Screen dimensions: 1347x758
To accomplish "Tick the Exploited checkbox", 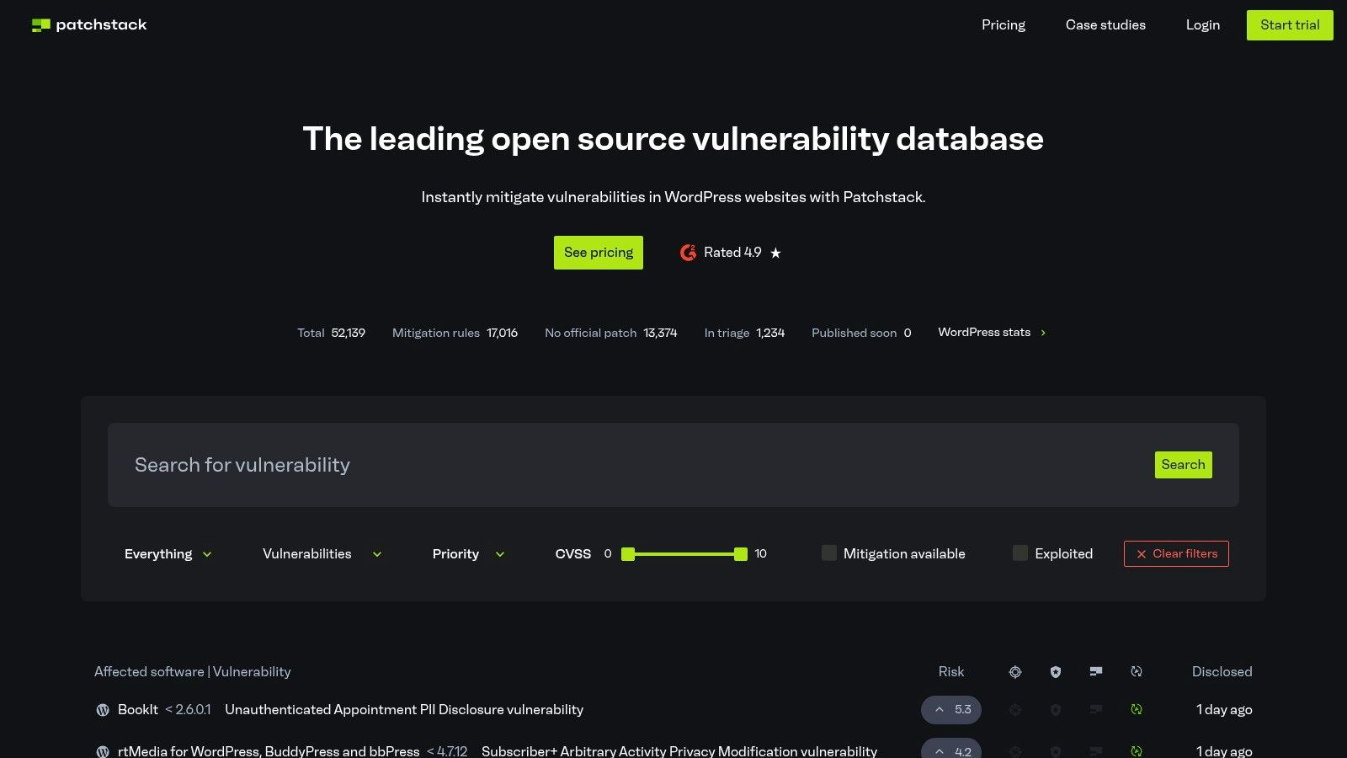I will pyautogui.click(x=1020, y=553).
